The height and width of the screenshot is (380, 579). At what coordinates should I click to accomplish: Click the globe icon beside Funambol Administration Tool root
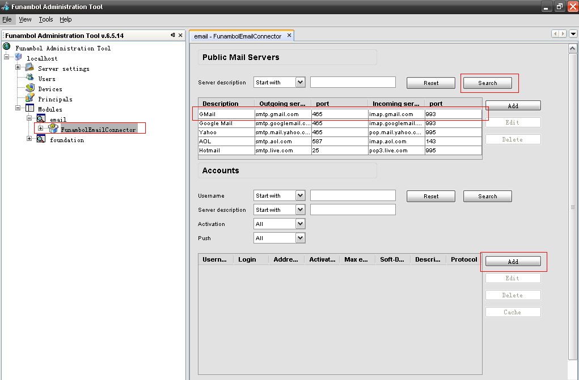coord(7,46)
